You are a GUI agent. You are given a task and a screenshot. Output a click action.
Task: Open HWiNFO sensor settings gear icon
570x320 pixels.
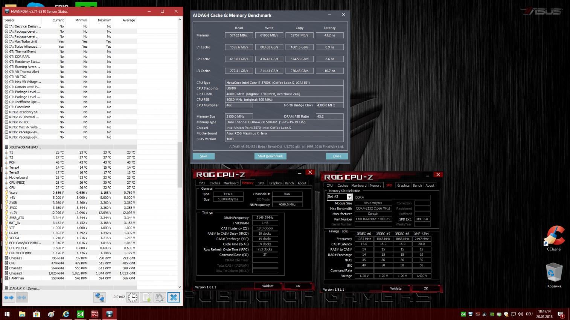coord(160,297)
